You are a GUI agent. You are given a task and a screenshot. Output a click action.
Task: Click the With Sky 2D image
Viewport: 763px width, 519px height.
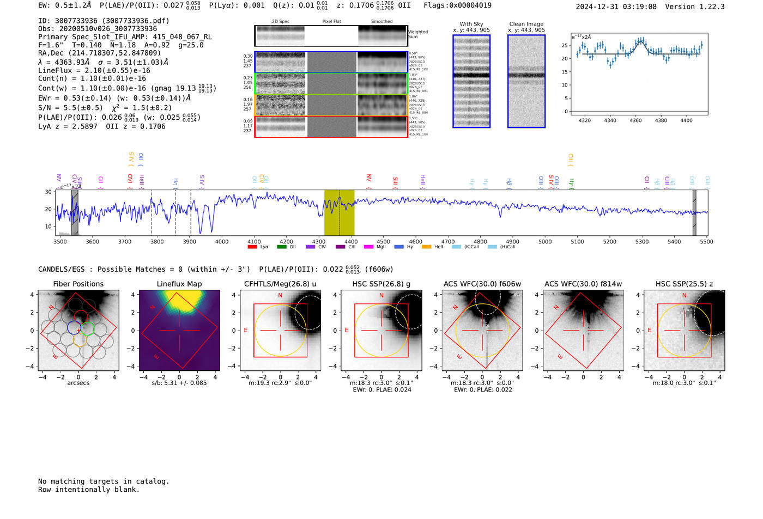tap(471, 81)
